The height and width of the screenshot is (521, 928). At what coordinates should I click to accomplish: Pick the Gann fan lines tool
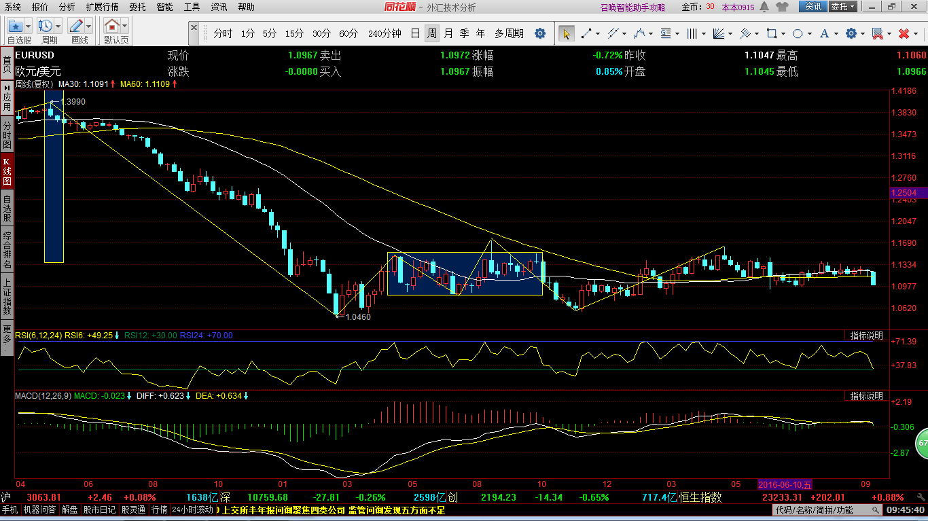pos(719,33)
